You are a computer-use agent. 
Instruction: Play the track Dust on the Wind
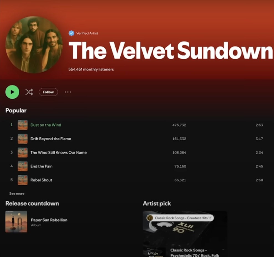point(46,125)
